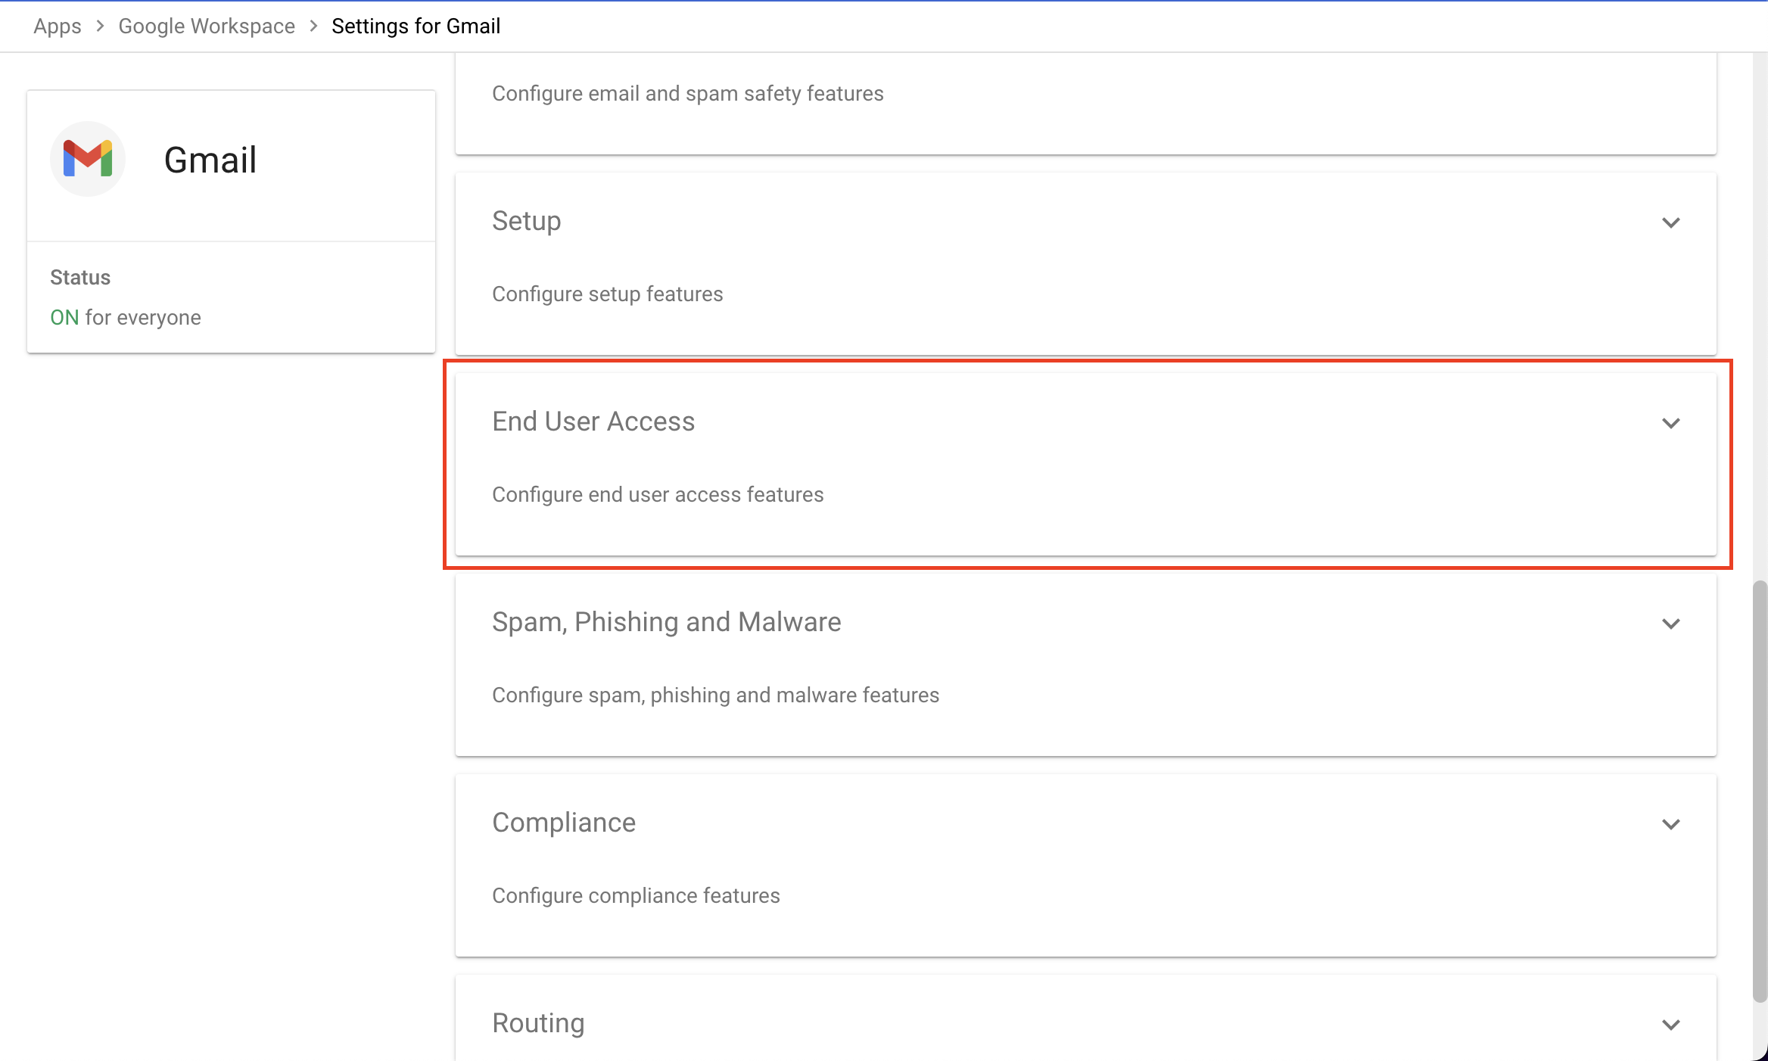This screenshot has height=1061, width=1768.
Task: Click the Compliance heading
Action: click(x=564, y=823)
